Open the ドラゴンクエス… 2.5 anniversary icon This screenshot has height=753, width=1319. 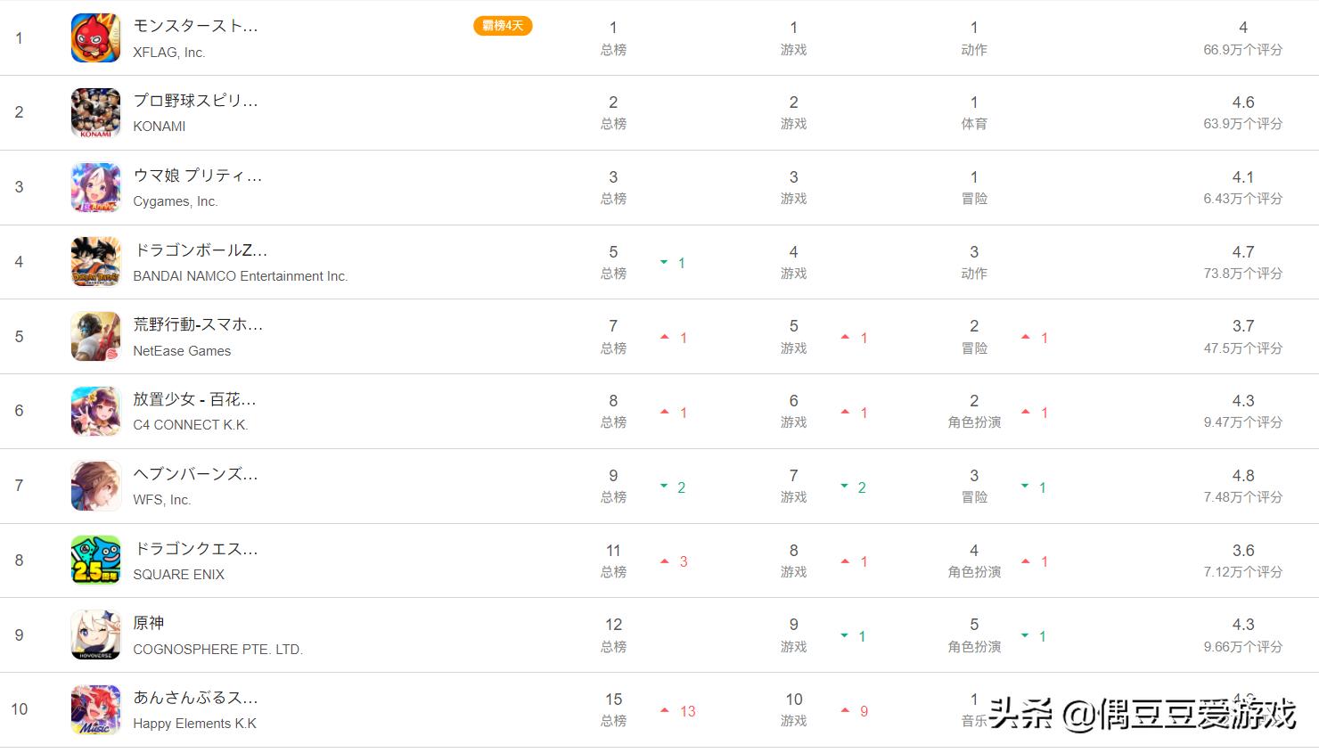click(x=95, y=561)
